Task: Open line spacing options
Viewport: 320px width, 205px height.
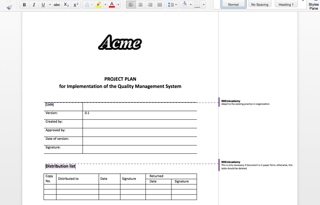Action: pos(172,5)
